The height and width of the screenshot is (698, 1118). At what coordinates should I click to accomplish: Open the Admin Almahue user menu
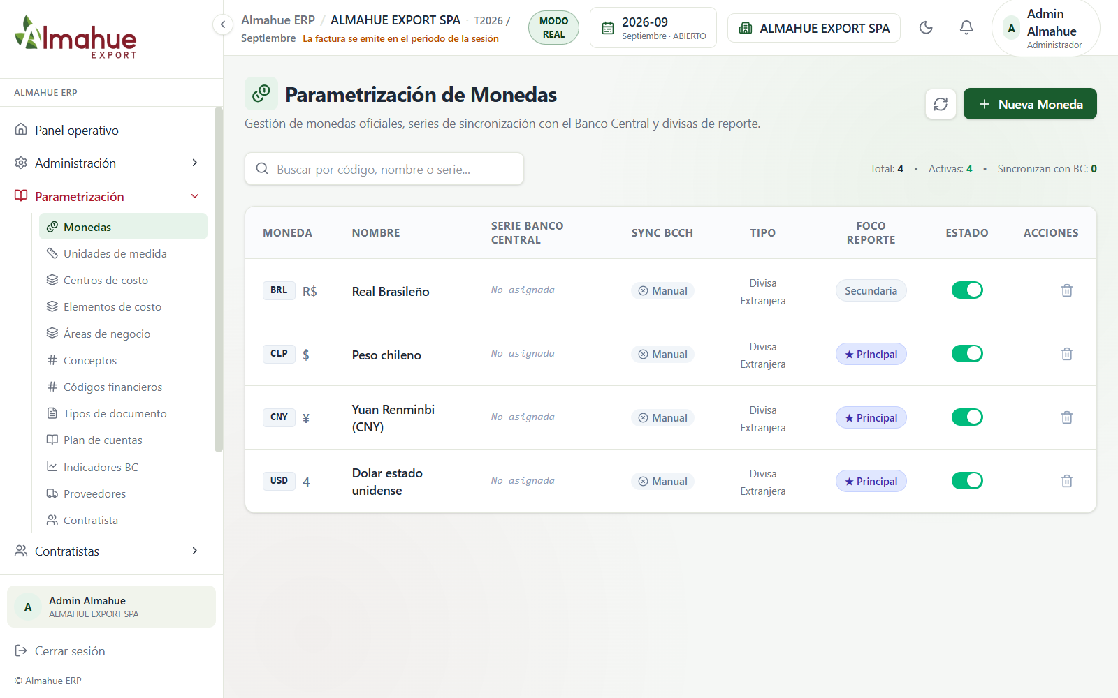[1046, 29]
